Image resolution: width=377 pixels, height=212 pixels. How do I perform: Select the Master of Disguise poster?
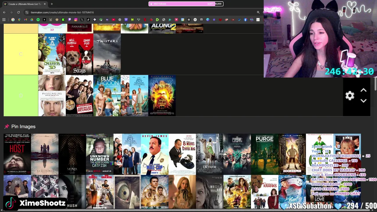(162, 96)
